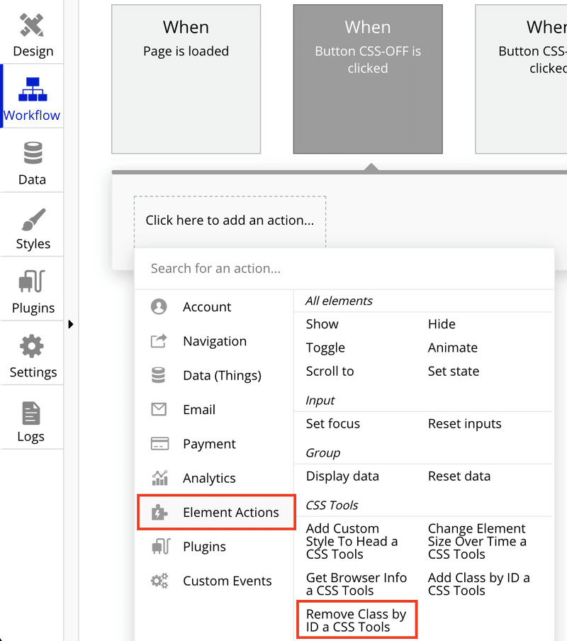Image resolution: width=567 pixels, height=641 pixels.
Task: Select the Set focus action
Action: (333, 423)
